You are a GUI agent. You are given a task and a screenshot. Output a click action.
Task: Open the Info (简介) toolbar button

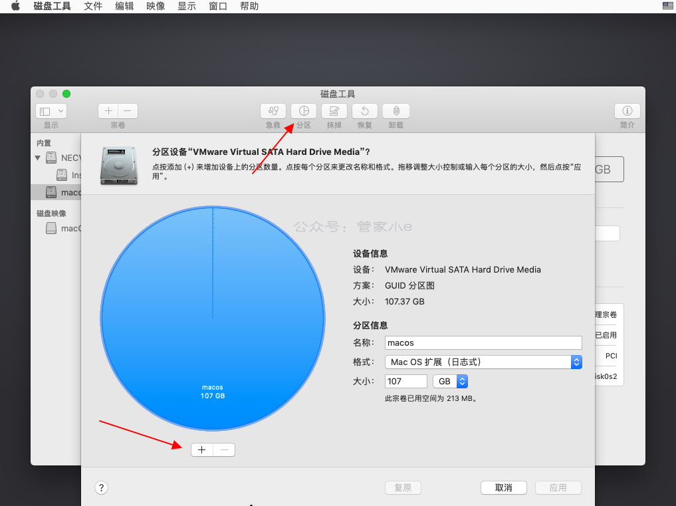(x=627, y=111)
